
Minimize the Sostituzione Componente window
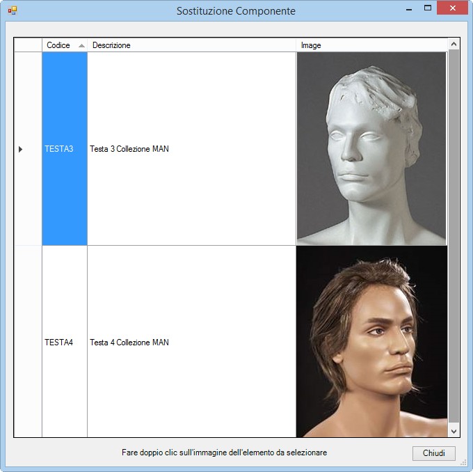point(409,9)
